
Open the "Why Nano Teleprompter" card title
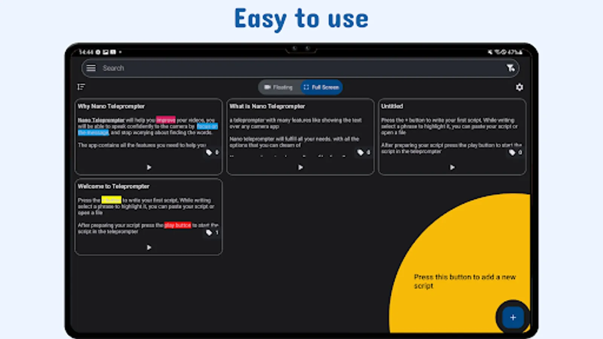coord(111,107)
